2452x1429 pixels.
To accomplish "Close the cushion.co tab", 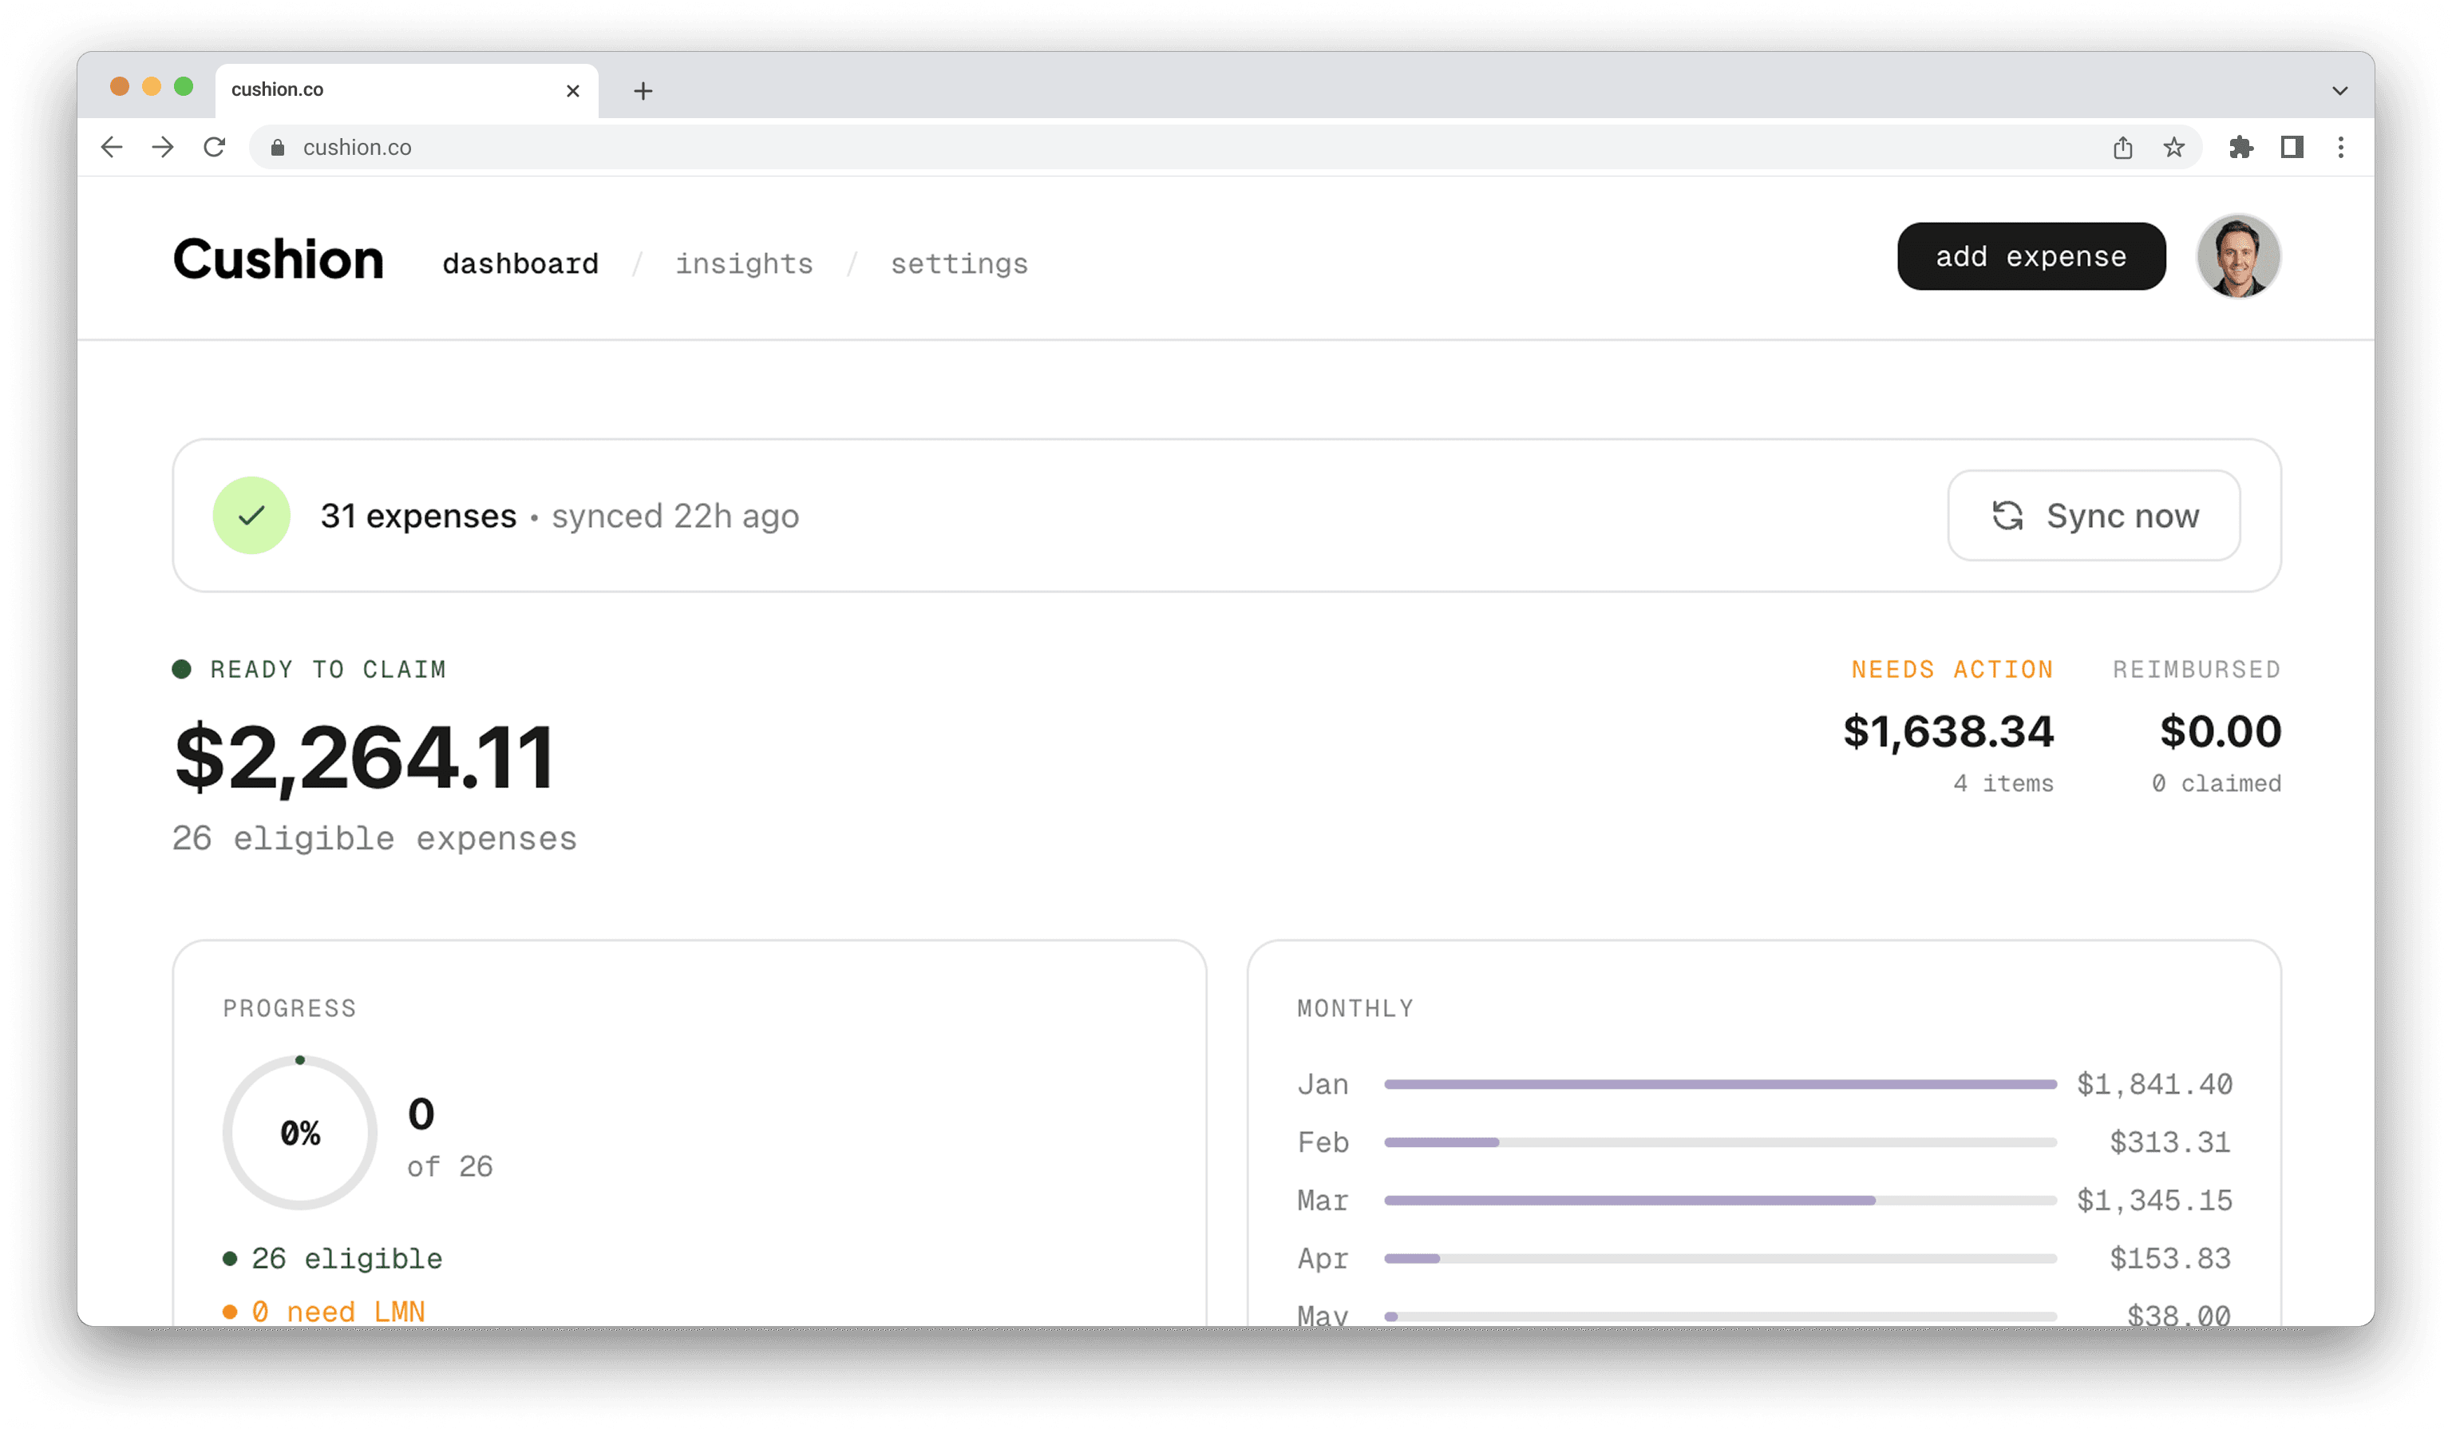I will pyautogui.click(x=573, y=90).
